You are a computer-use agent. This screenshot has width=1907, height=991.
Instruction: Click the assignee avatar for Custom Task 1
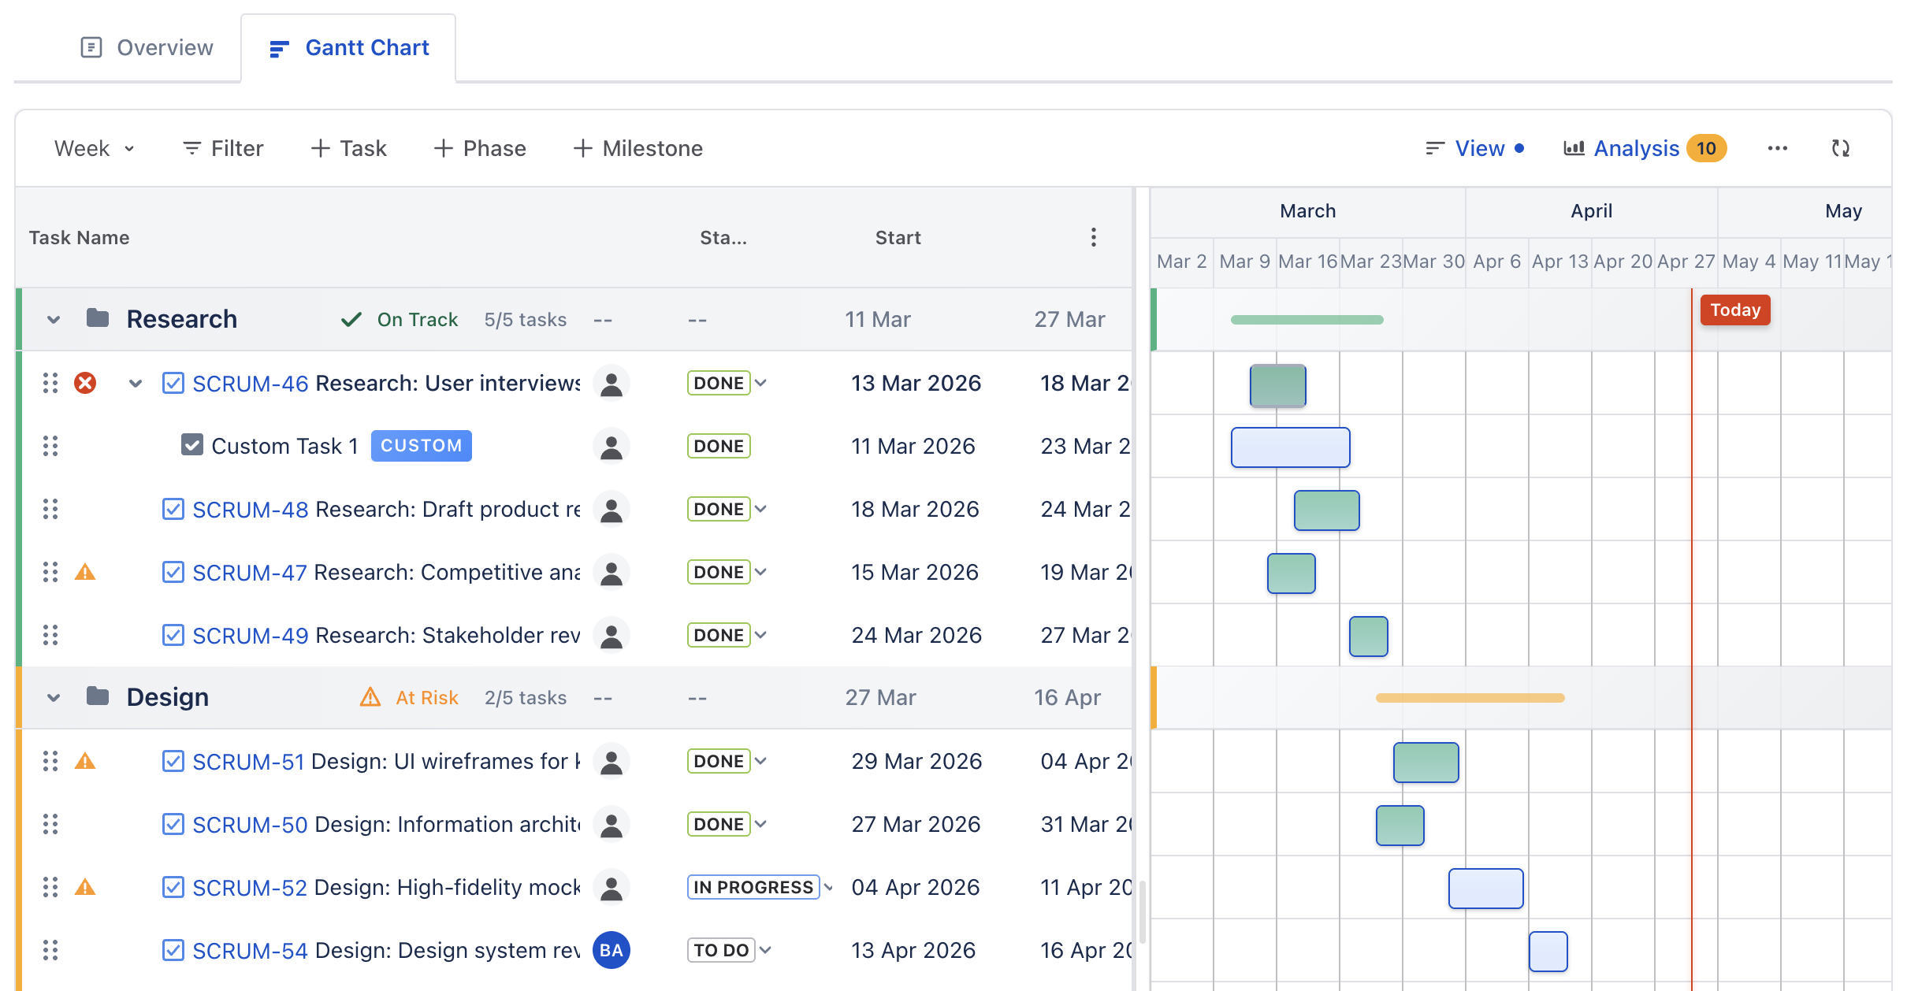(612, 446)
